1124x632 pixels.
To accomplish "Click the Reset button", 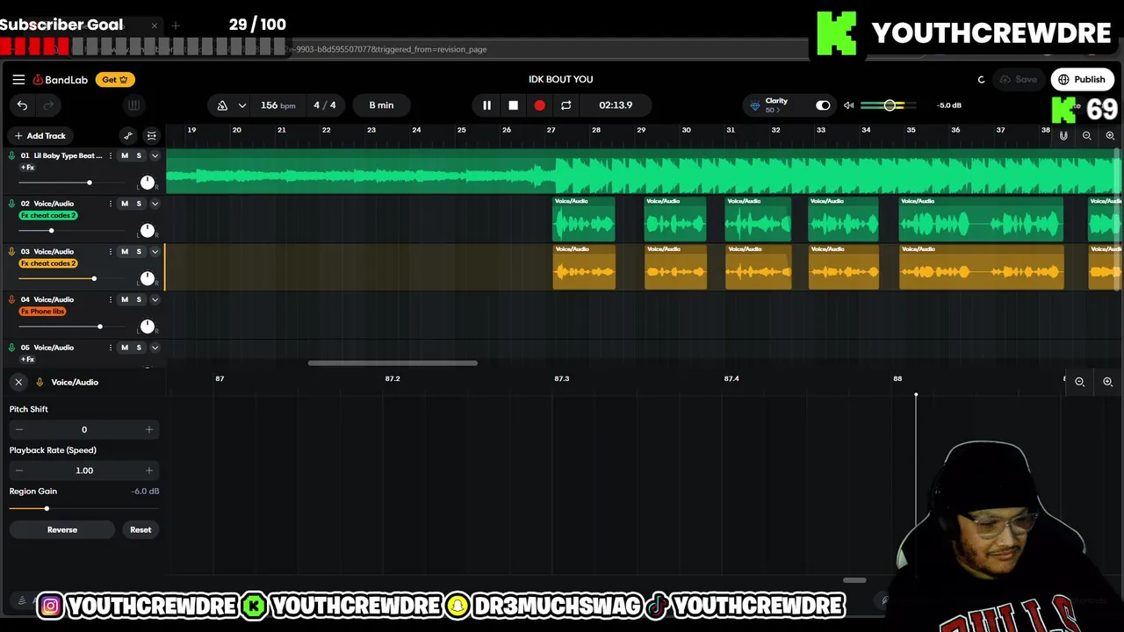I will tap(140, 530).
